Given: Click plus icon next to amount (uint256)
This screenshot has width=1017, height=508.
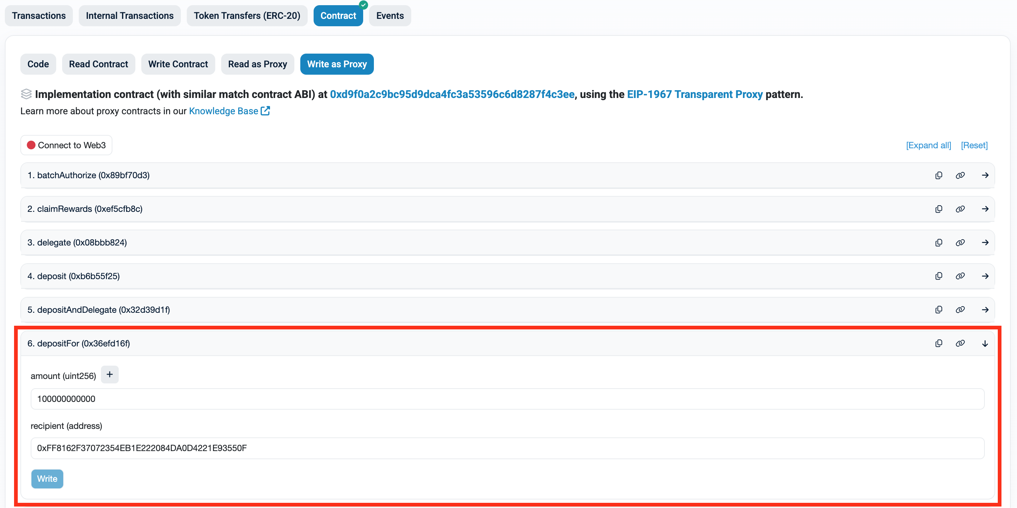Looking at the screenshot, I should pyautogui.click(x=110, y=374).
